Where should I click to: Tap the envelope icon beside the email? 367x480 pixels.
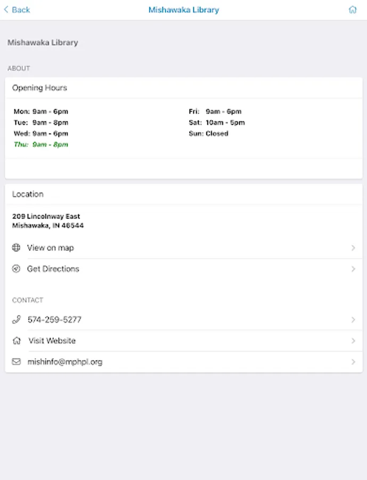point(17,362)
